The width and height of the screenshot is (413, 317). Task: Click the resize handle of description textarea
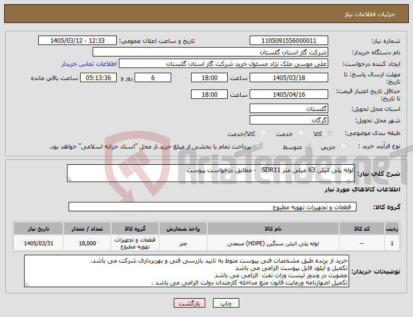[70, 179]
